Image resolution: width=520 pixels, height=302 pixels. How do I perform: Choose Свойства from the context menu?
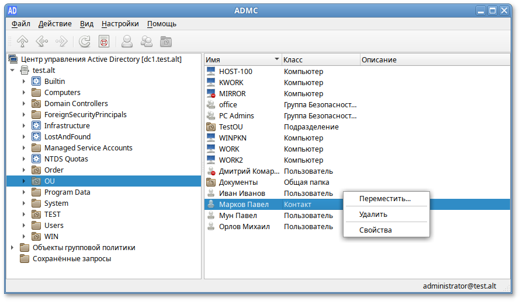point(376,230)
